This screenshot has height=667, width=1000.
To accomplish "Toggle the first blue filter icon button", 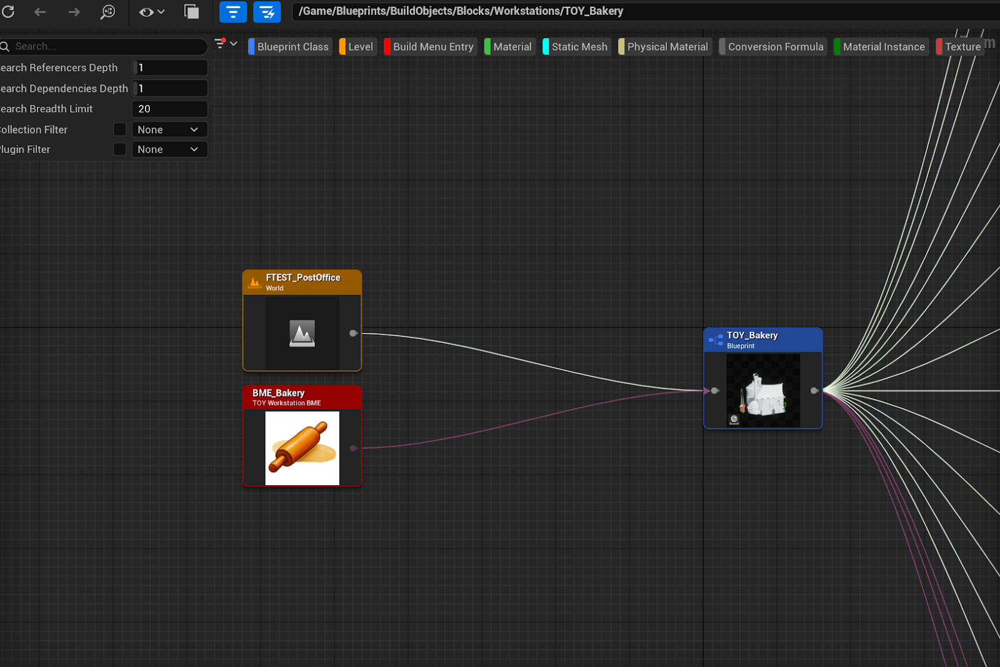I will (233, 12).
